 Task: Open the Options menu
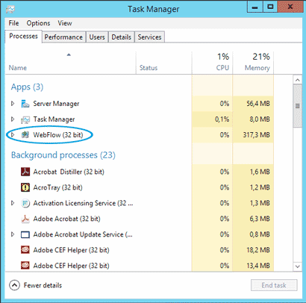click(x=38, y=23)
